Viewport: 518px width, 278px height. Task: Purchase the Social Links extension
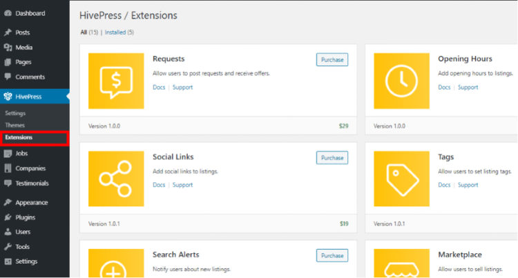[x=332, y=158]
